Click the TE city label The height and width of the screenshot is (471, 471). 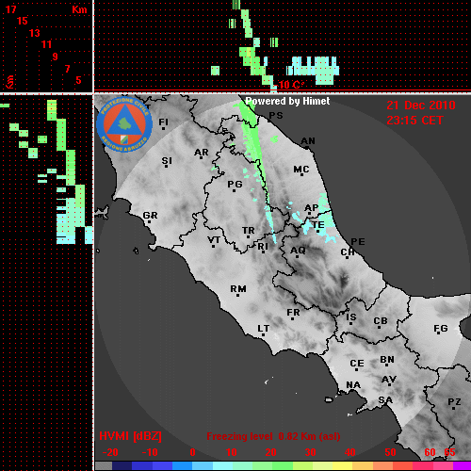point(318,225)
